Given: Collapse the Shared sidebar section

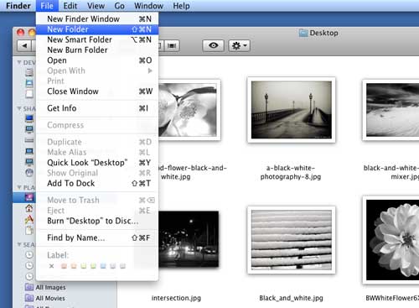Looking at the screenshot, I should [x=19, y=108].
